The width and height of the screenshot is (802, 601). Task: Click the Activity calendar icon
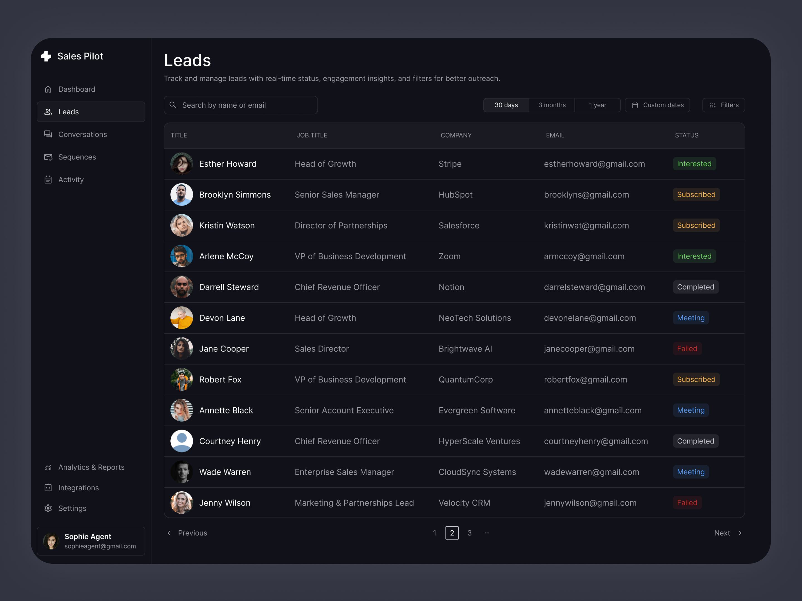click(x=48, y=180)
